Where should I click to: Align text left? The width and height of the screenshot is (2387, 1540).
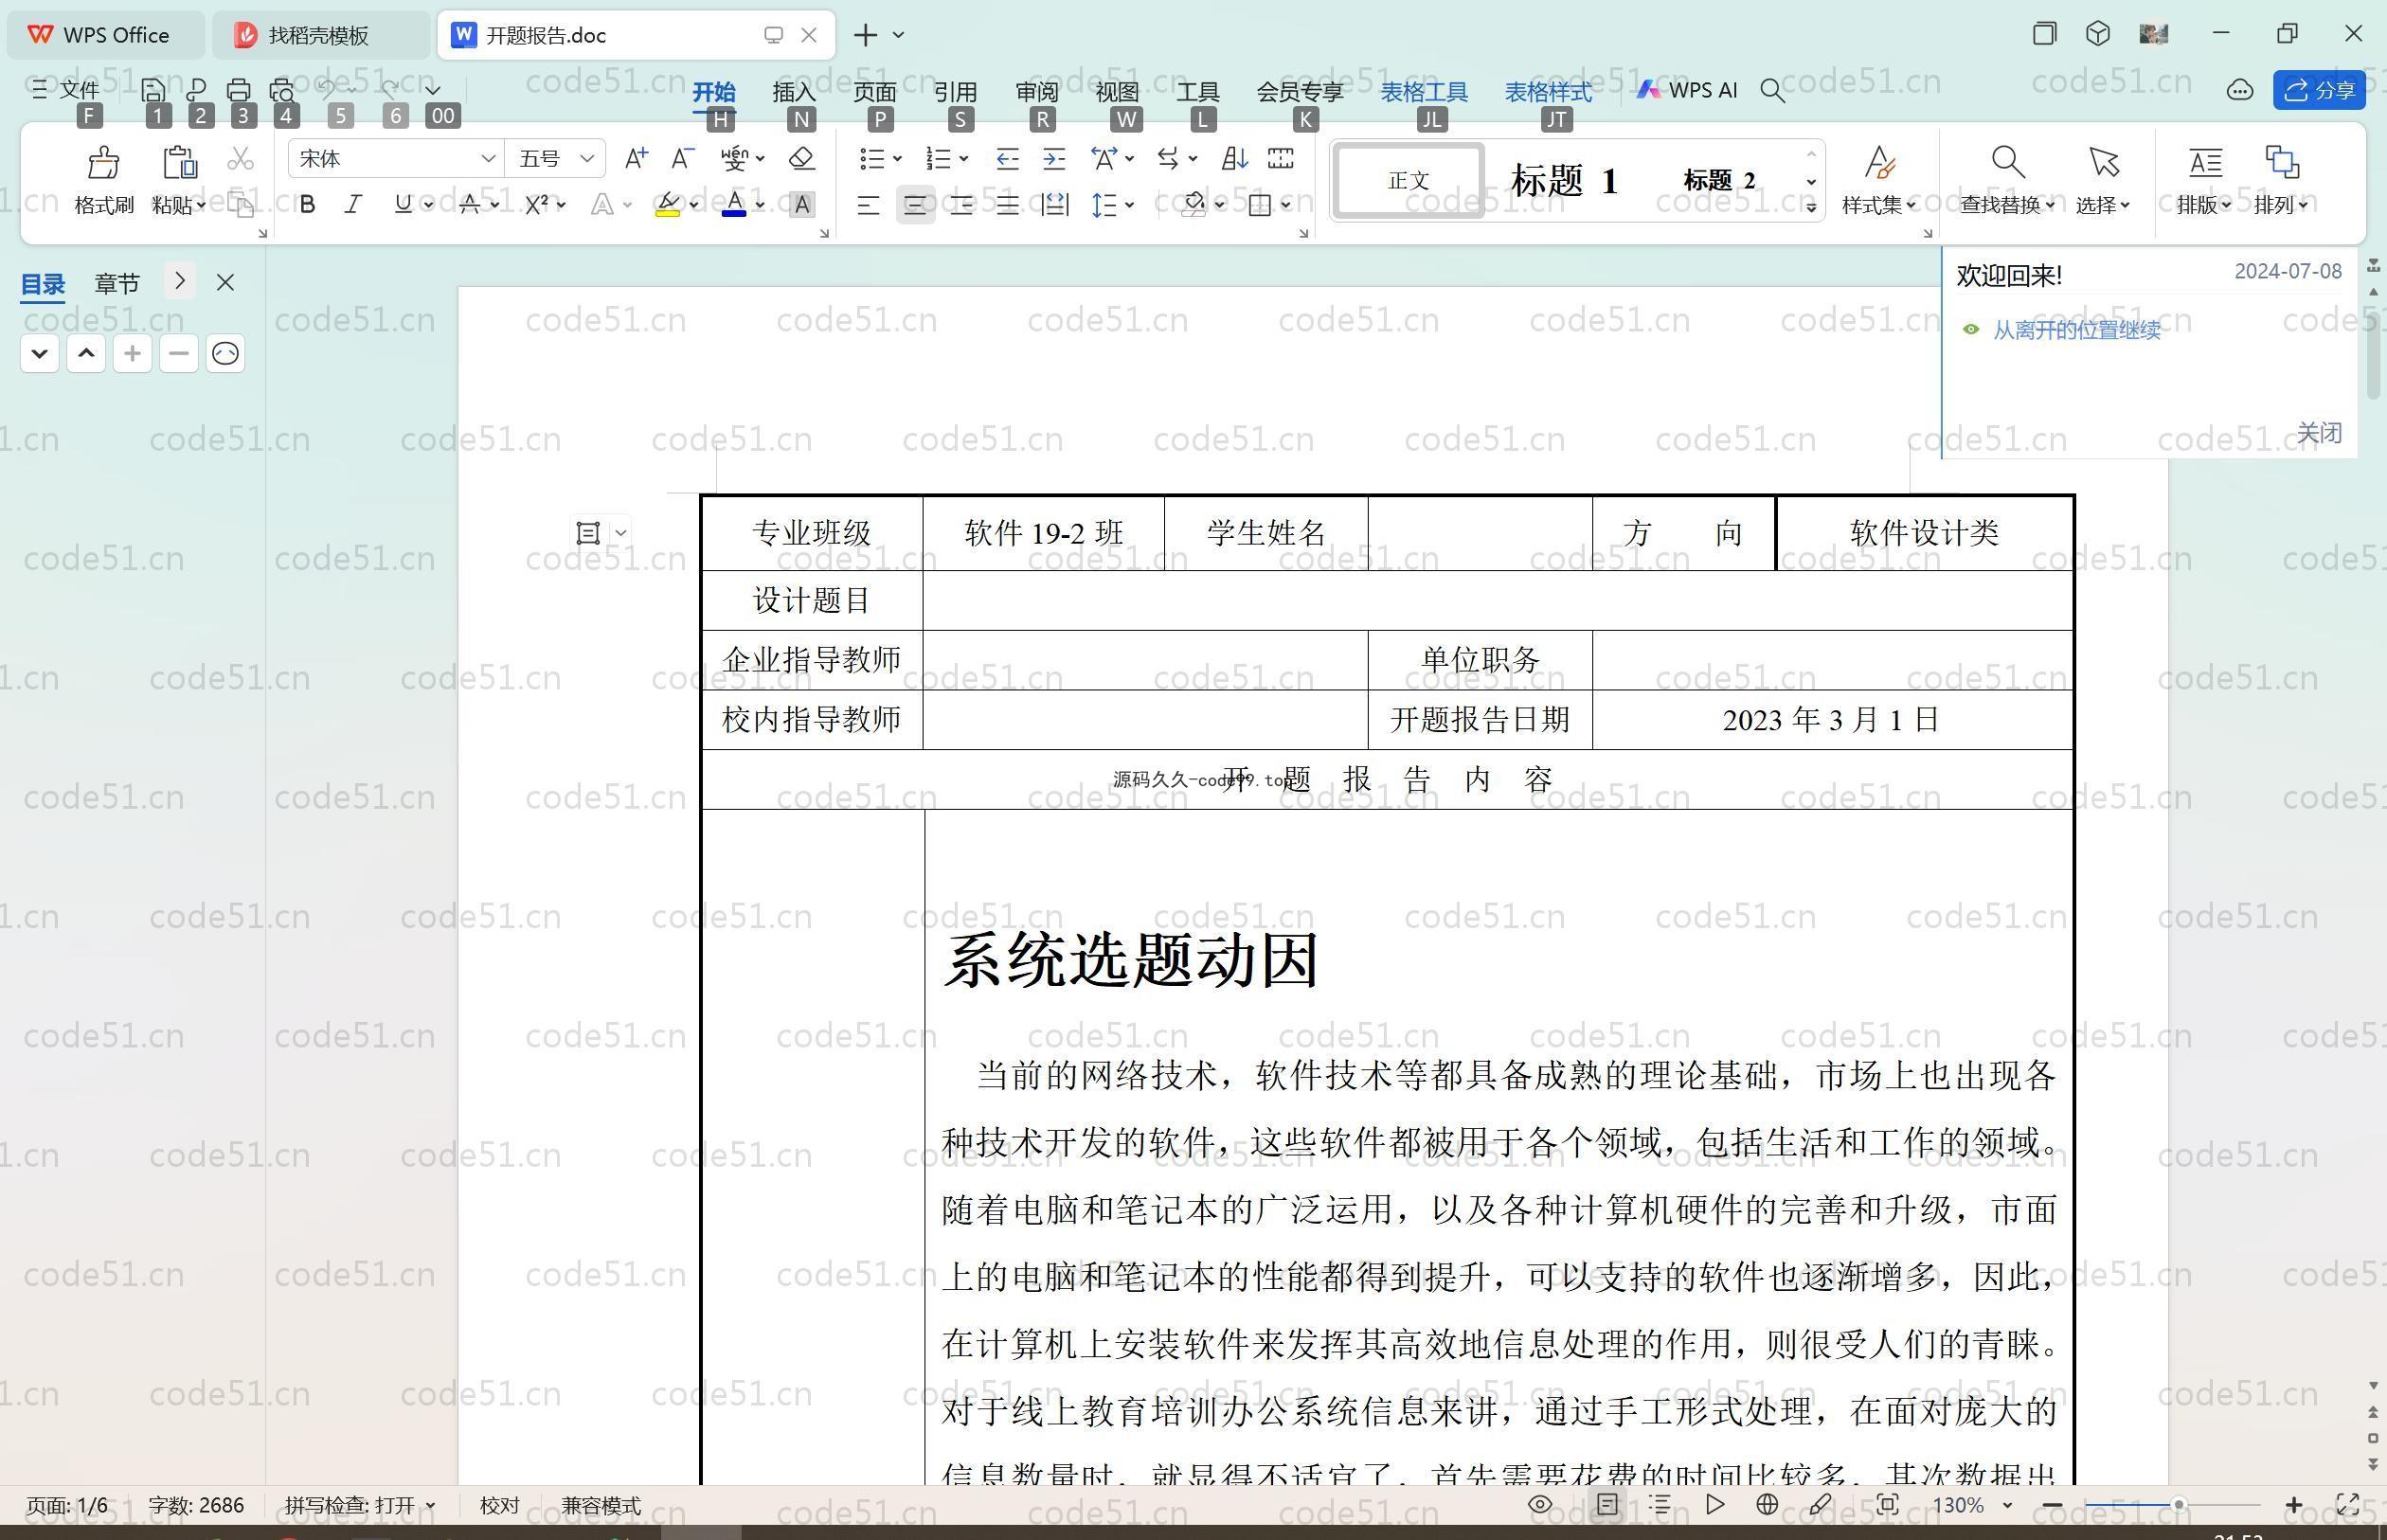(x=868, y=206)
